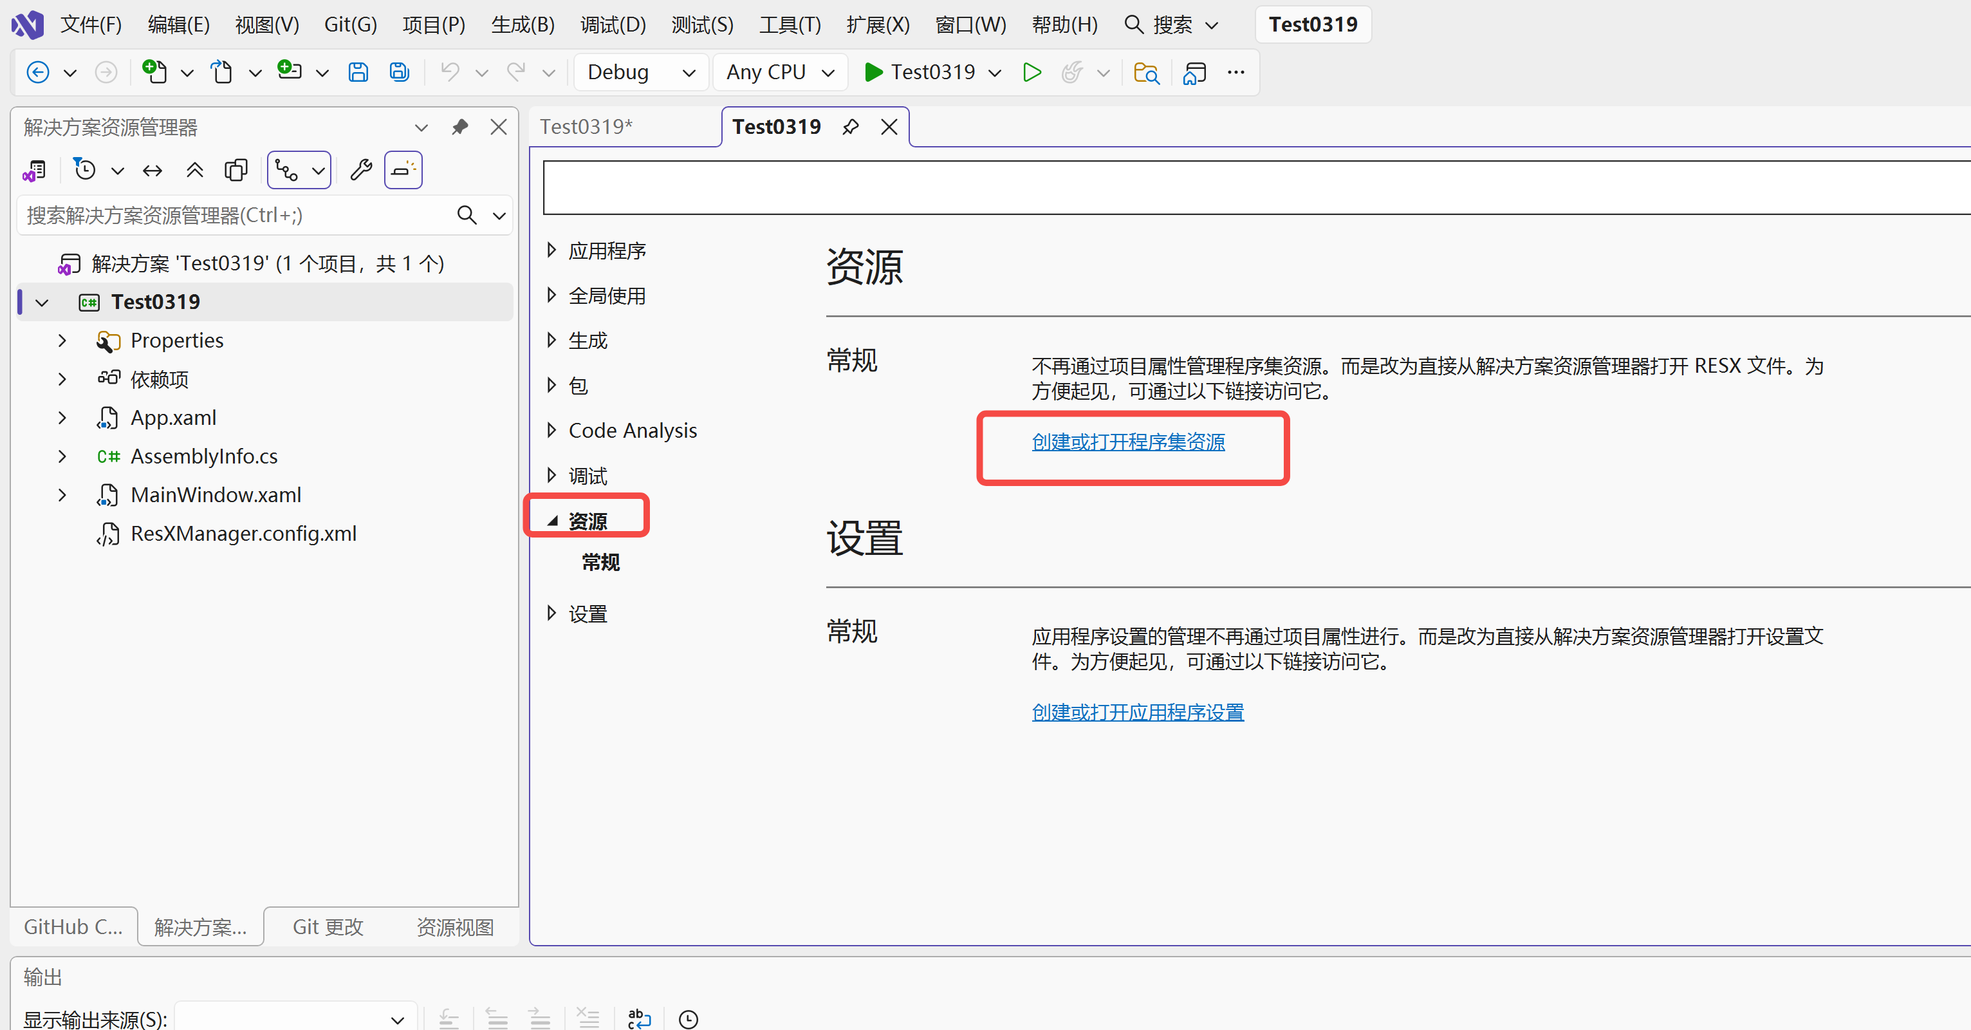Switch to the Git 更改 tab

[328, 927]
